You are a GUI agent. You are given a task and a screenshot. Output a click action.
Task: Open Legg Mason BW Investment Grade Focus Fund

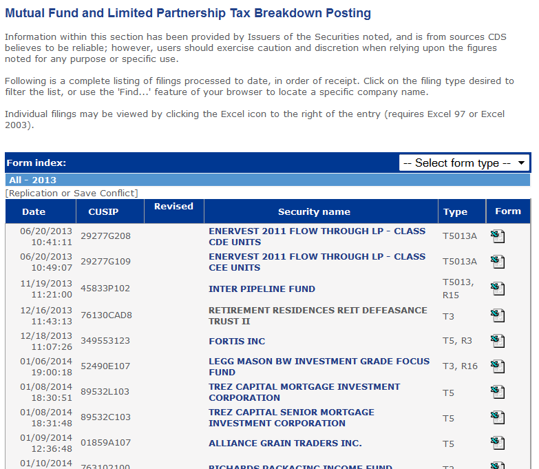[x=319, y=366]
